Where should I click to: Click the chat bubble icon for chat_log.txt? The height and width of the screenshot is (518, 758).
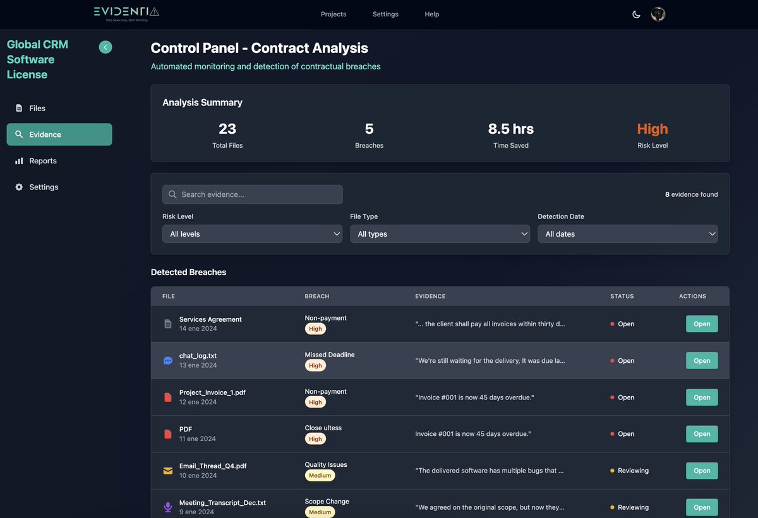[167, 360]
